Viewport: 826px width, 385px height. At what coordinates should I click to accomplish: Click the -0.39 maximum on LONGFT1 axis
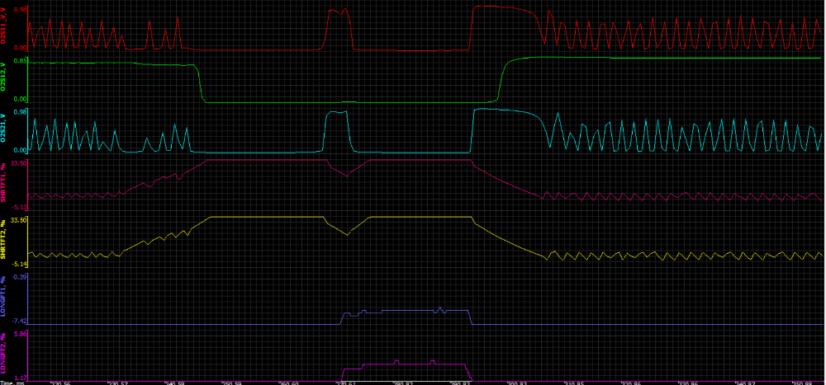(21, 277)
